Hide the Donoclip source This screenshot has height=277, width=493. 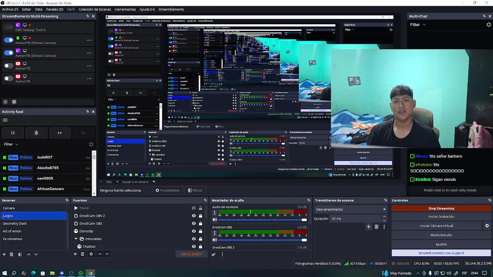click(x=194, y=231)
